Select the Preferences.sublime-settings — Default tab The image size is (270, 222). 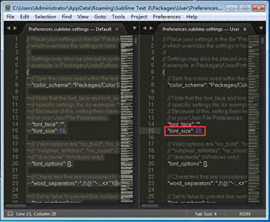click(70, 29)
